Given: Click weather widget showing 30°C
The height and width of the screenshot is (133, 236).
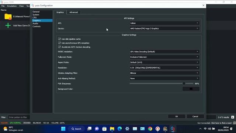Looking at the screenshot, I should (13, 129).
